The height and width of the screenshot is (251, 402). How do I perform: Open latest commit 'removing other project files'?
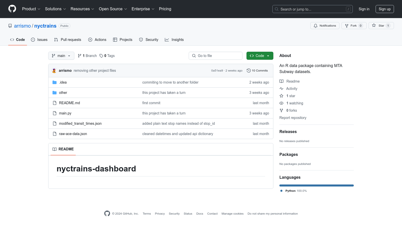[x=95, y=71]
